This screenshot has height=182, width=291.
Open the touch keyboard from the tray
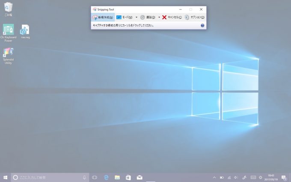pyautogui.click(x=253, y=178)
